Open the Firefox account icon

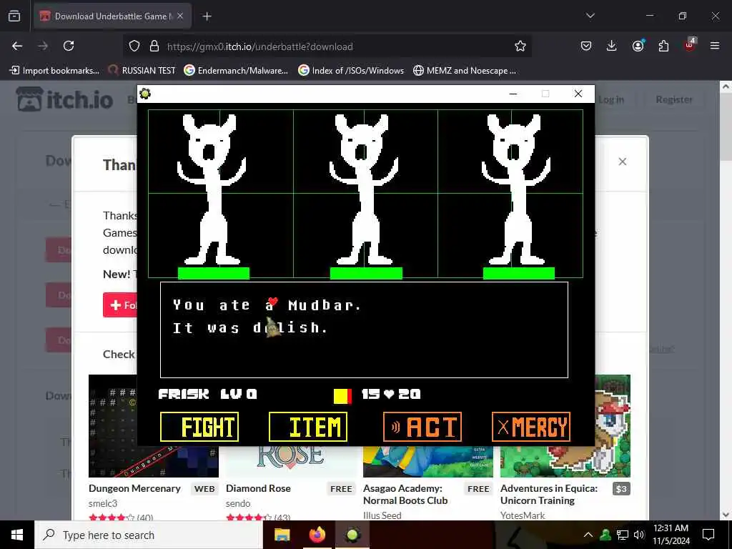click(x=638, y=46)
